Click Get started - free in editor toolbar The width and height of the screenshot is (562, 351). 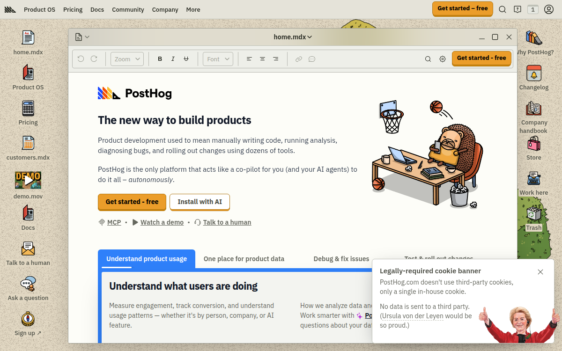[481, 58]
